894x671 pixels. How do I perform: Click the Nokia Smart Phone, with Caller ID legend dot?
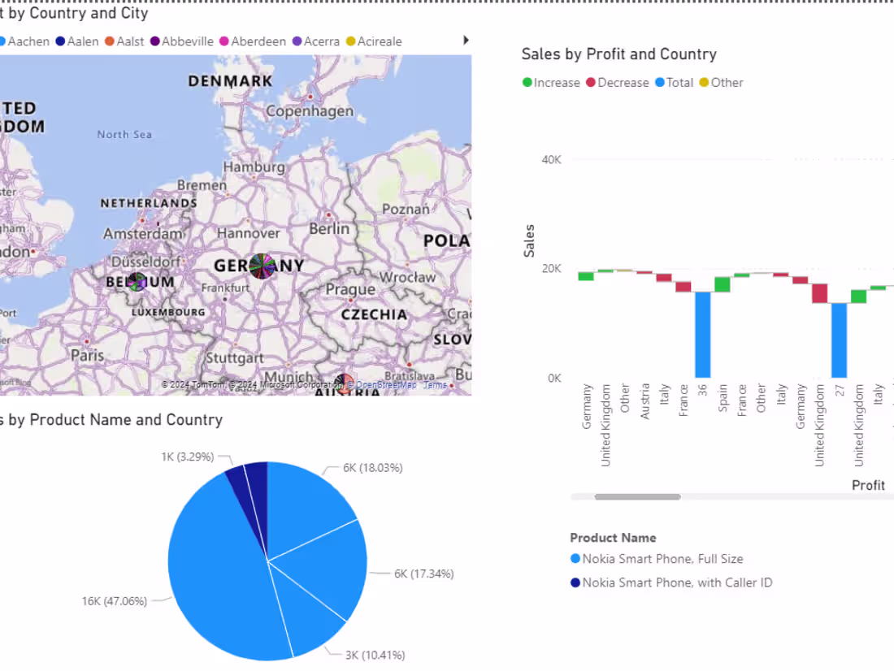(x=577, y=582)
